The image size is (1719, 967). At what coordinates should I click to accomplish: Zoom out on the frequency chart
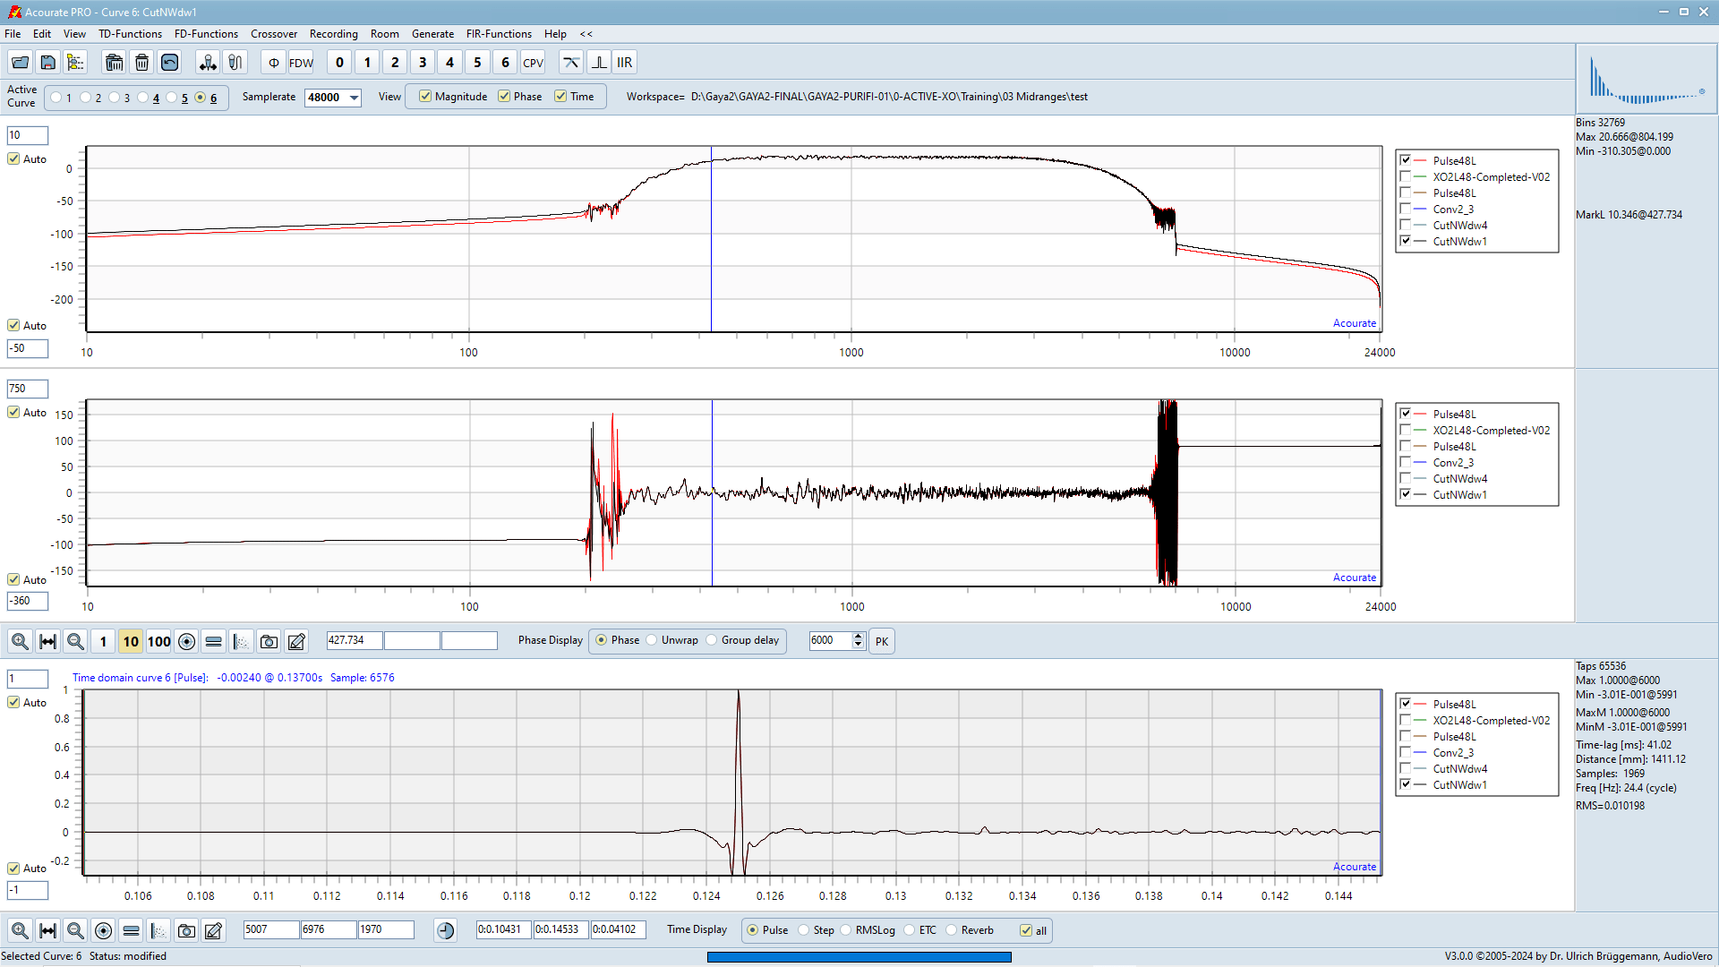coord(76,641)
